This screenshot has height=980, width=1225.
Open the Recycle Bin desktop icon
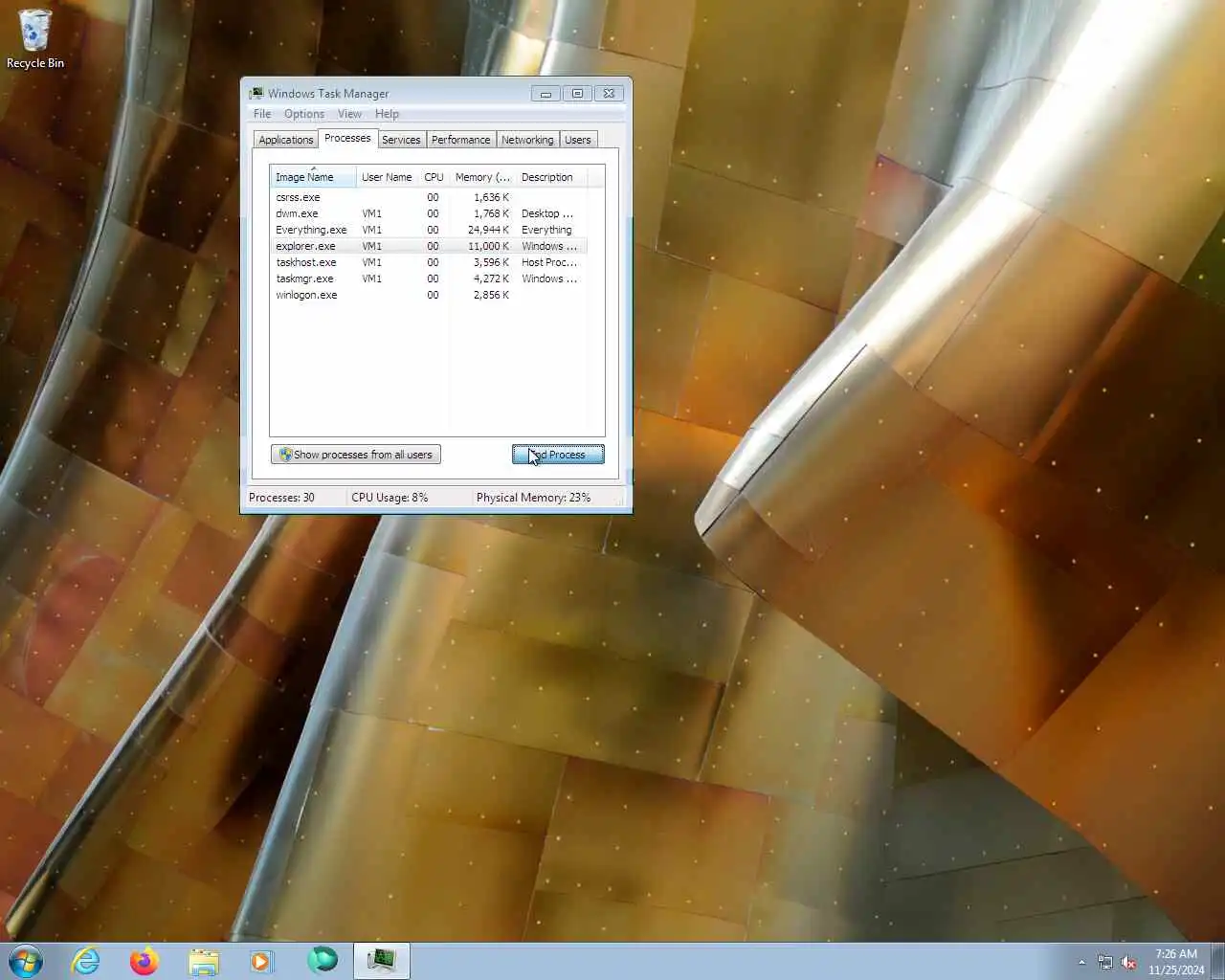[35, 38]
